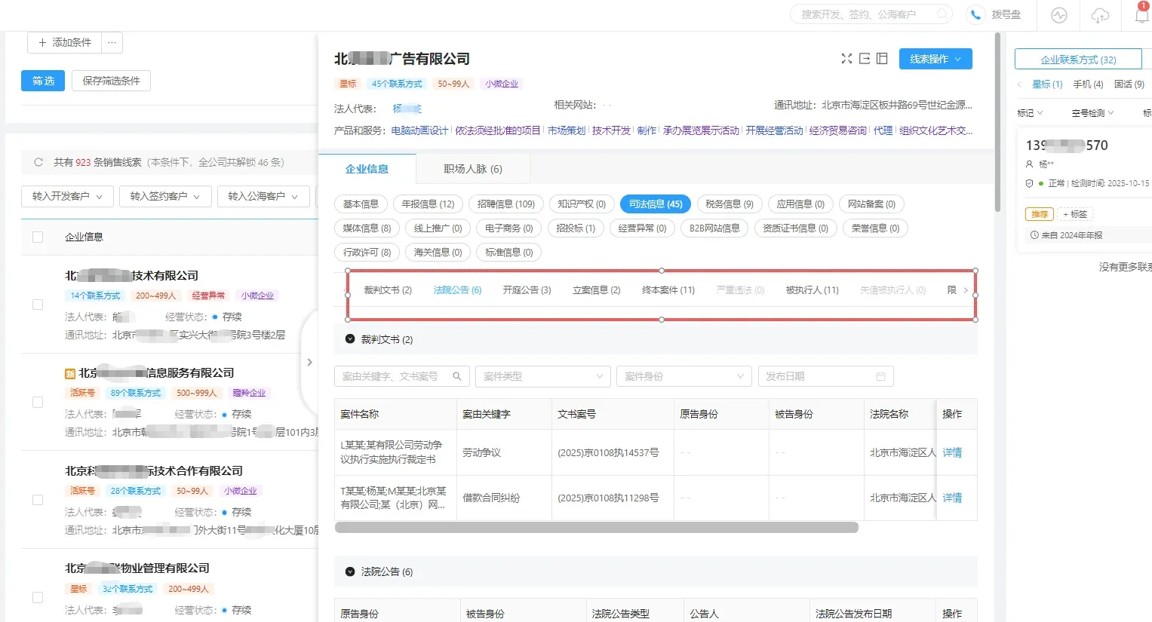Expand company detail panel to fullscreen
The width and height of the screenshot is (1152, 622).
[x=846, y=59]
